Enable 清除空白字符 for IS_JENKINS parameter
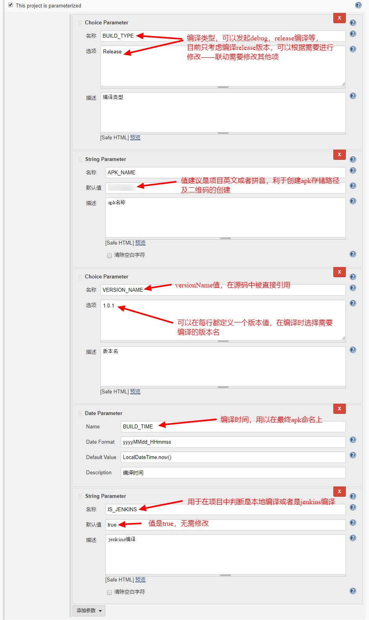Image resolution: width=369 pixels, height=620 pixels. (109, 593)
